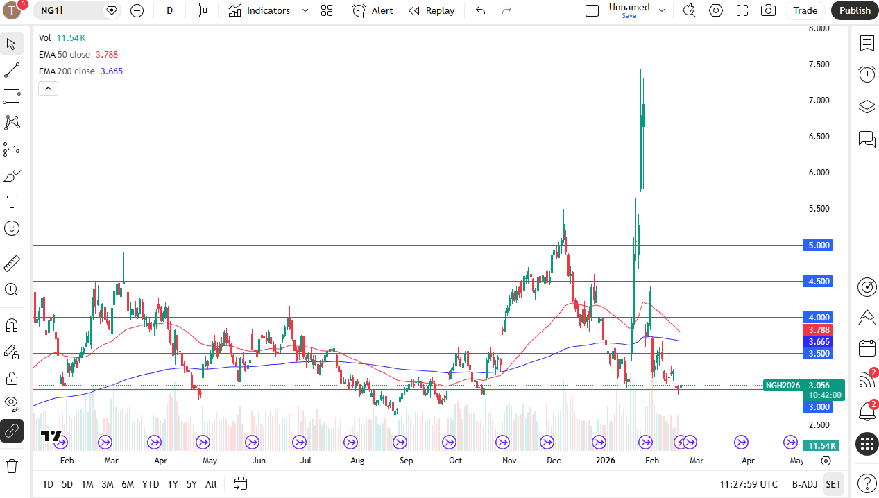The image size is (879, 498).
Task: Toggle SET settlement as close
Action: (x=833, y=484)
